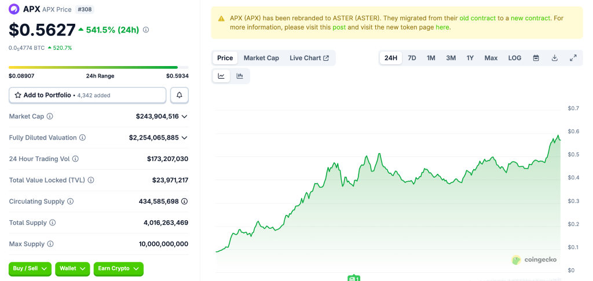
Task: Switch to candlestick chart icon
Action: click(240, 76)
